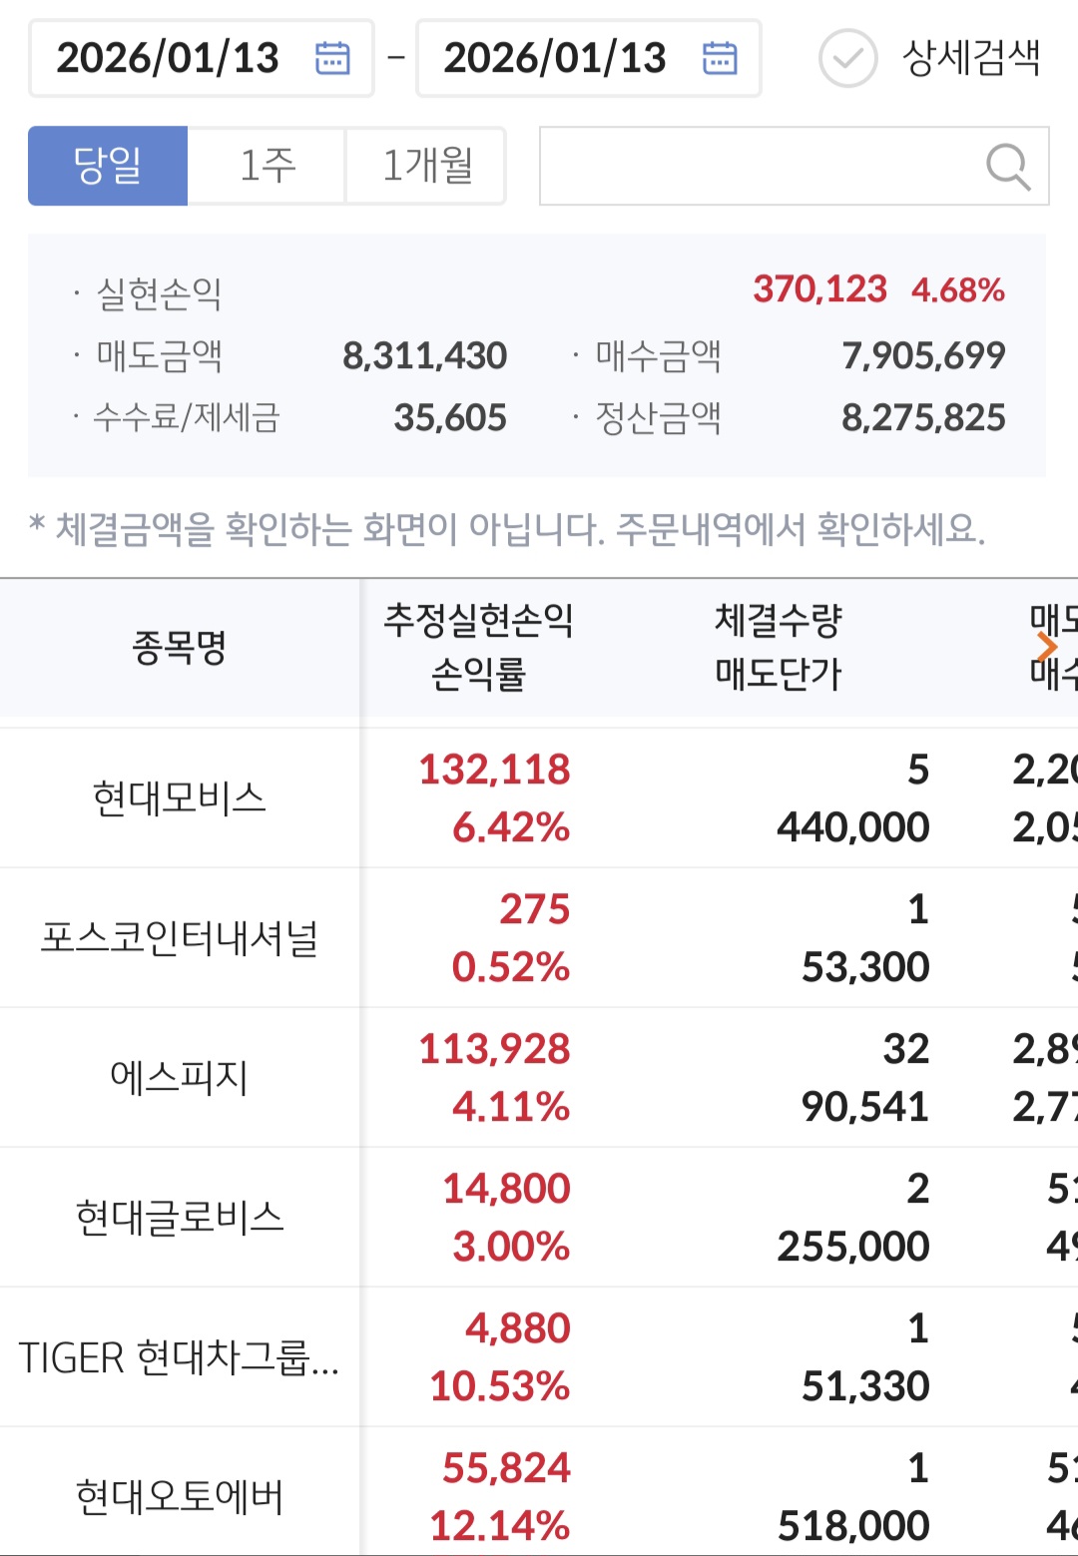Select the 현대오토에버 stock name
This screenshot has height=1556, width=1078.
tap(180, 1497)
